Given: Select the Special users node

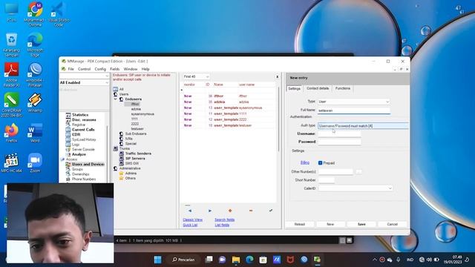Looking at the screenshot, I should pyautogui.click(x=131, y=143).
